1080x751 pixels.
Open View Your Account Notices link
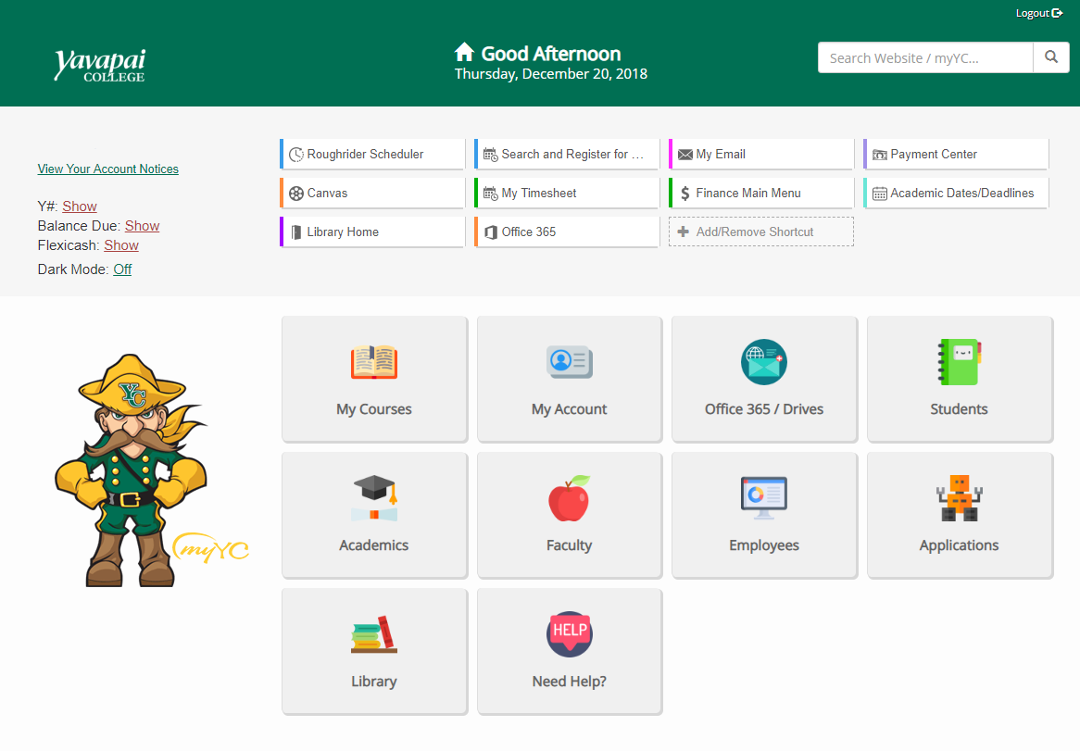tap(107, 169)
